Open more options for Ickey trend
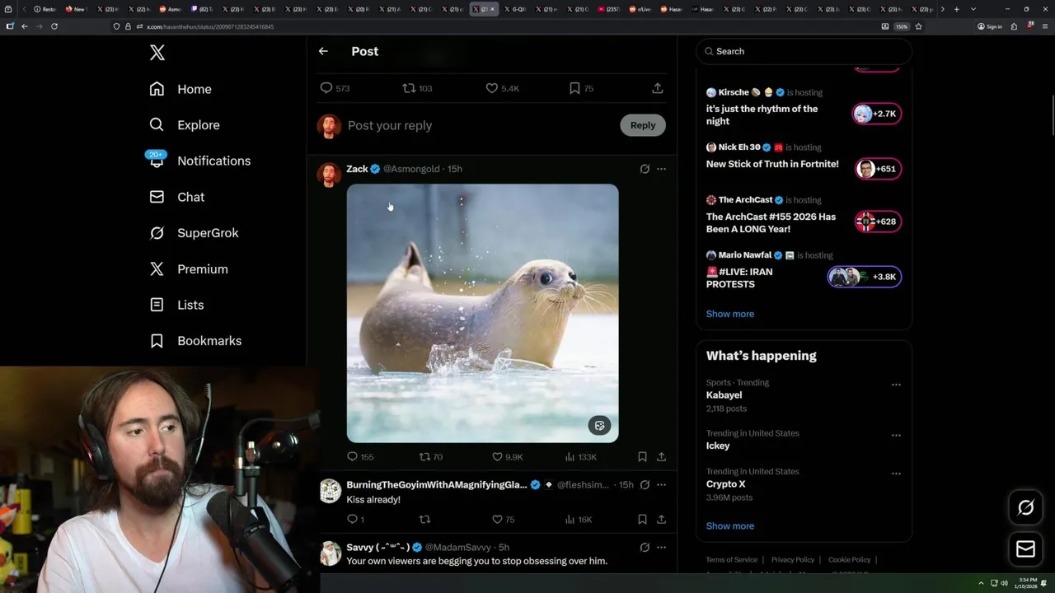Image resolution: width=1055 pixels, height=593 pixels. click(896, 435)
